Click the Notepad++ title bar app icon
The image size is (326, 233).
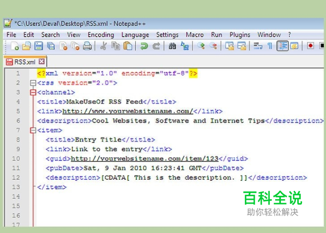(x=8, y=23)
